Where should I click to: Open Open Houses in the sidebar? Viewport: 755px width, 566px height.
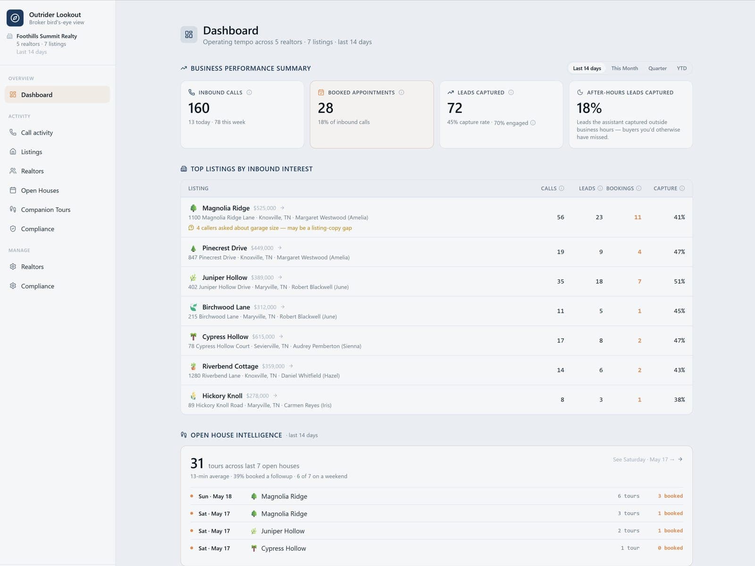pos(57,191)
